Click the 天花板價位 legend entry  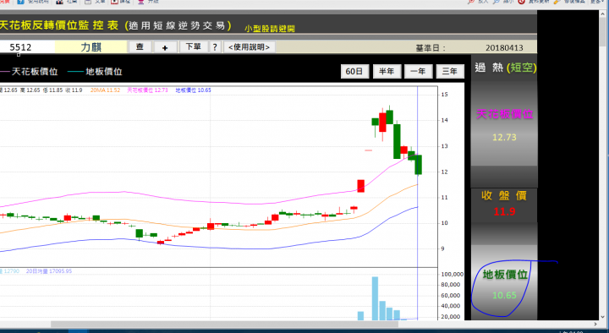[29, 72]
